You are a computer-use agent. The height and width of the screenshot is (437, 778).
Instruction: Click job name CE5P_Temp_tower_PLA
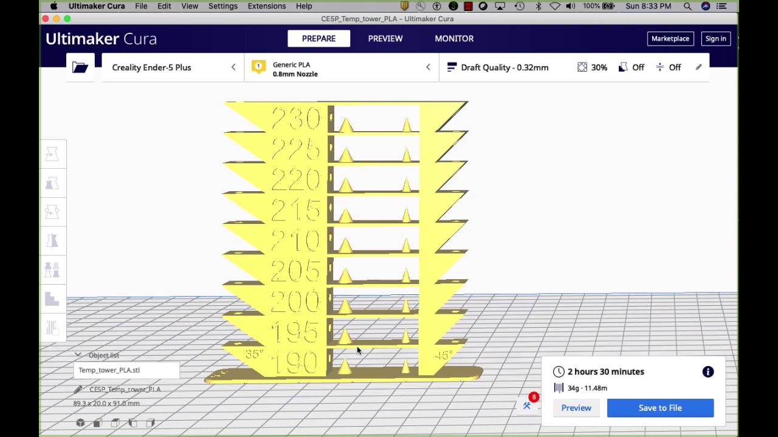pos(125,389)
